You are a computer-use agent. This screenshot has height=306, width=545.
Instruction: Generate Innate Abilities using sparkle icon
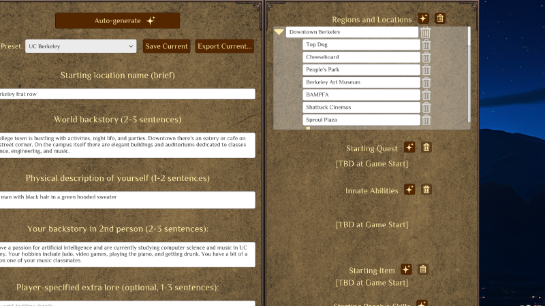pyautogui.click(x=409, y=190)
